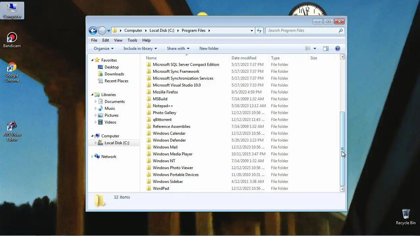Open the File menu

point(94,40)
